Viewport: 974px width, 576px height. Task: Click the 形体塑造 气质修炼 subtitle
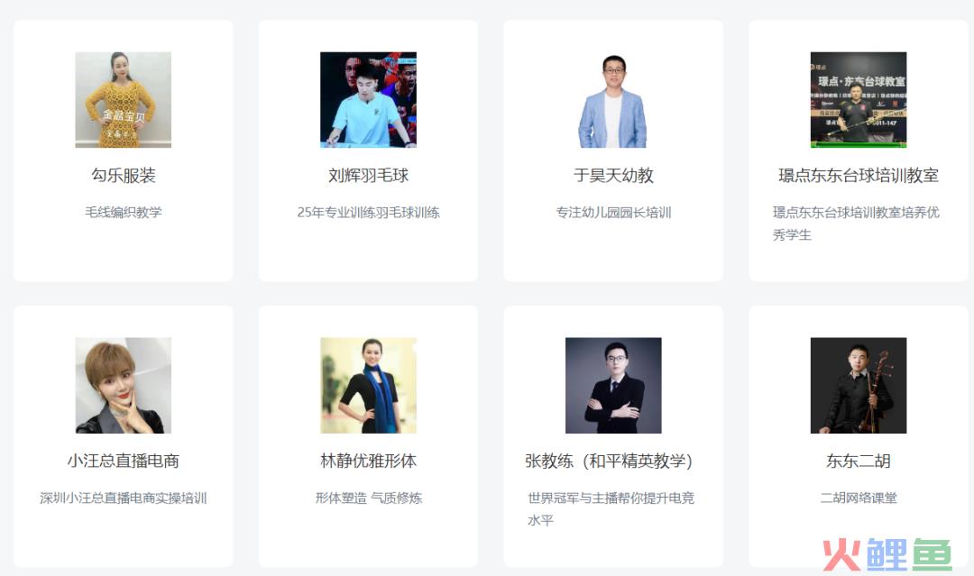point(368,498)
